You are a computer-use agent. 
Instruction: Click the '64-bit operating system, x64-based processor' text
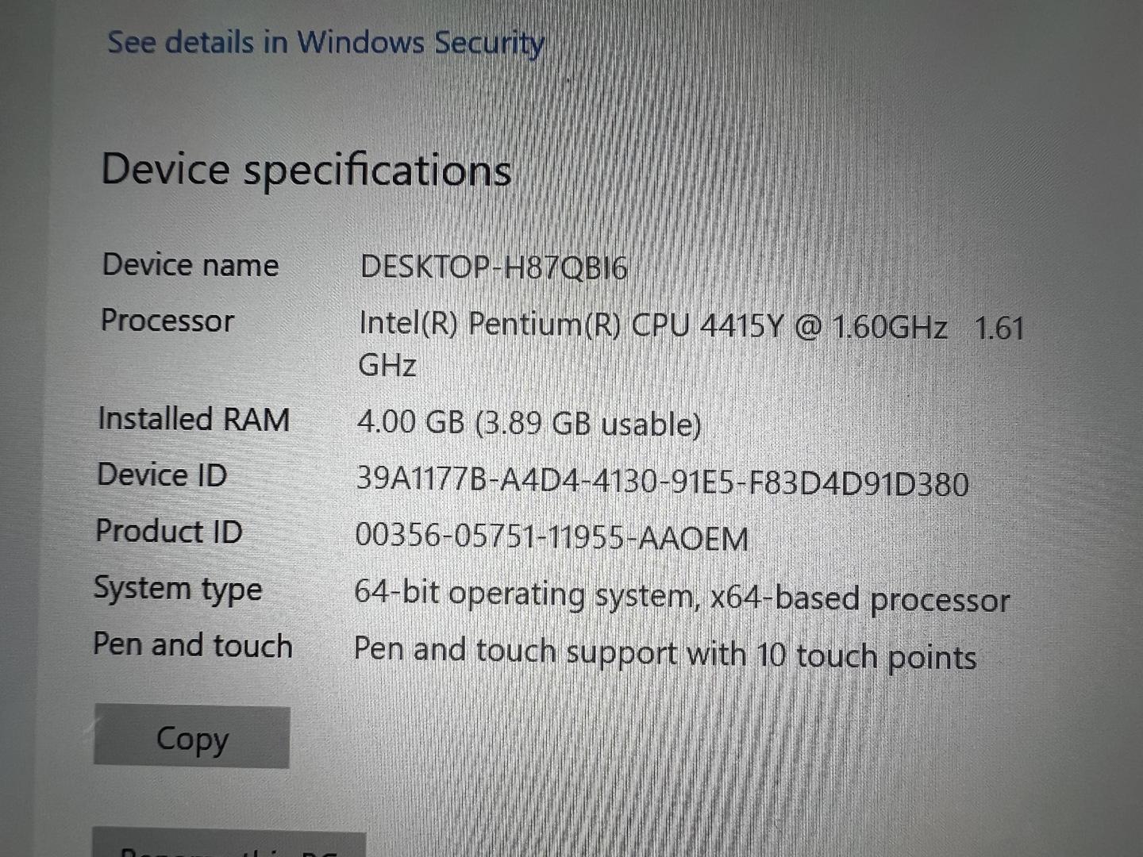click(x=682, y=597)
